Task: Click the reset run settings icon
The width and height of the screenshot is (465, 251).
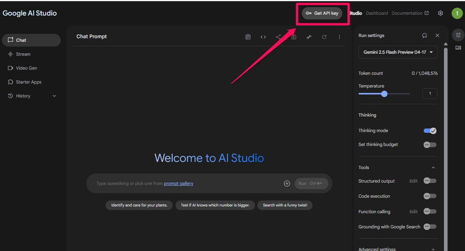Action: [x=425, y=35]
